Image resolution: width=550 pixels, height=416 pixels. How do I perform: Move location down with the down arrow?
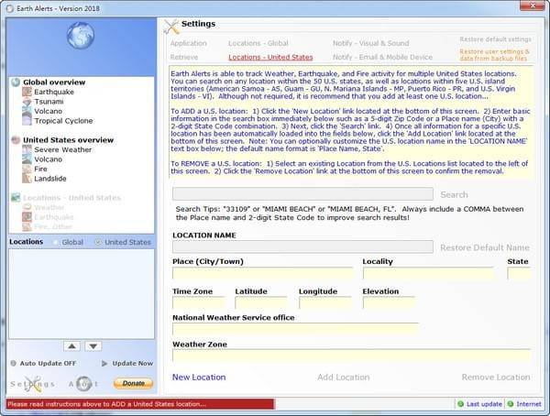93,346
